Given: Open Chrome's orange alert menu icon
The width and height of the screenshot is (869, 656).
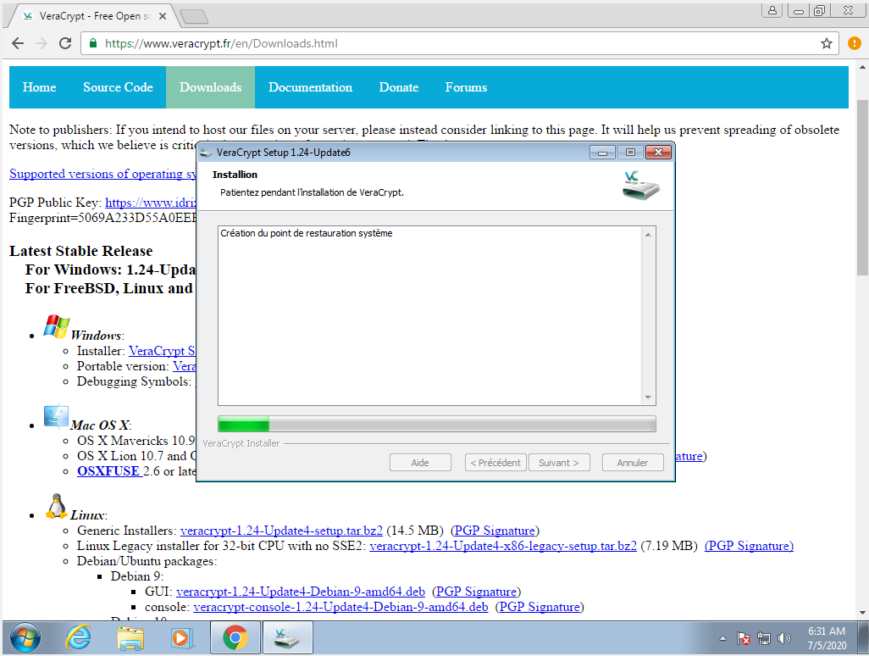Looking at the screenshot, I should click(855, 43).
